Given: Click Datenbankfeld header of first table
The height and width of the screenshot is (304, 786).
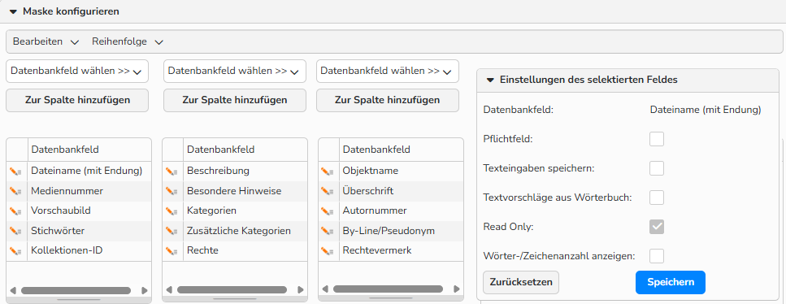Looking at the screenshot, I should (89, 150).
